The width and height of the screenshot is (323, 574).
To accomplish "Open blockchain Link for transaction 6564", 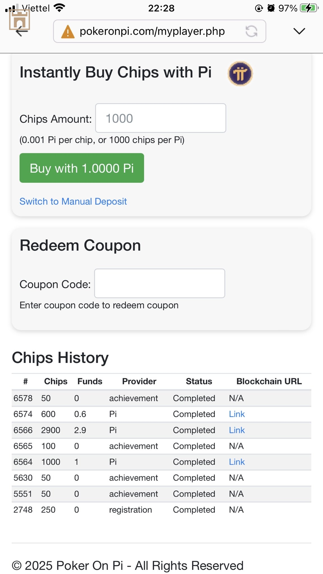I will (237, 462).
